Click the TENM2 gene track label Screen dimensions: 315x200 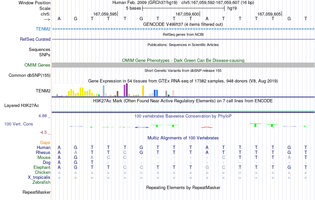[x=43, y=29]
